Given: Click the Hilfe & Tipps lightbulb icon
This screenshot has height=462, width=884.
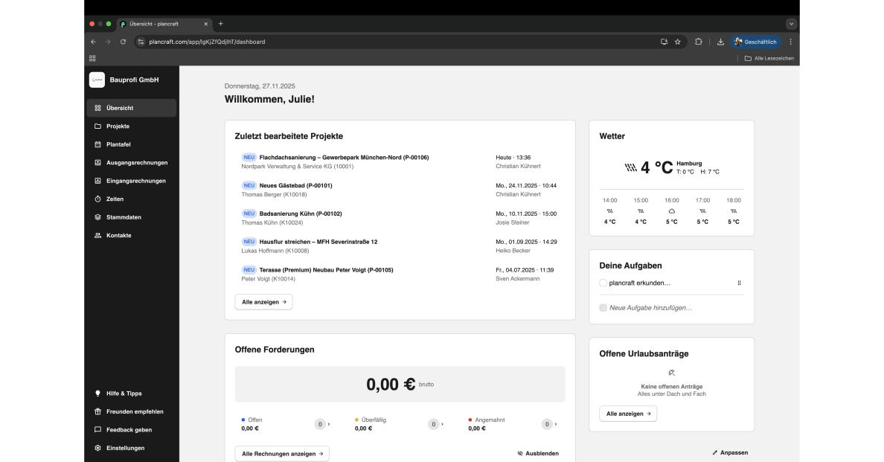Looking at the screenshot, I should (97, 394).
